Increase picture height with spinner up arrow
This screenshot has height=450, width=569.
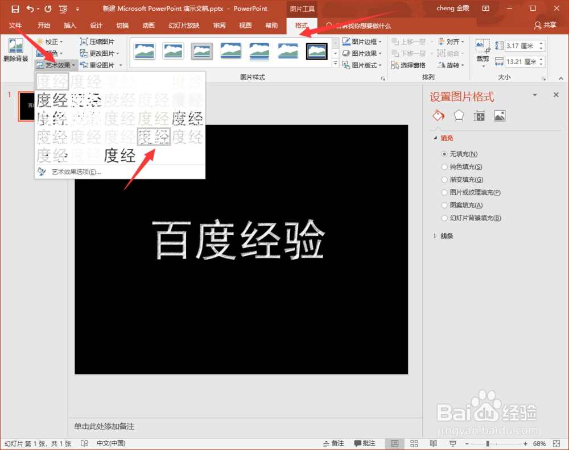coord(542,44)
